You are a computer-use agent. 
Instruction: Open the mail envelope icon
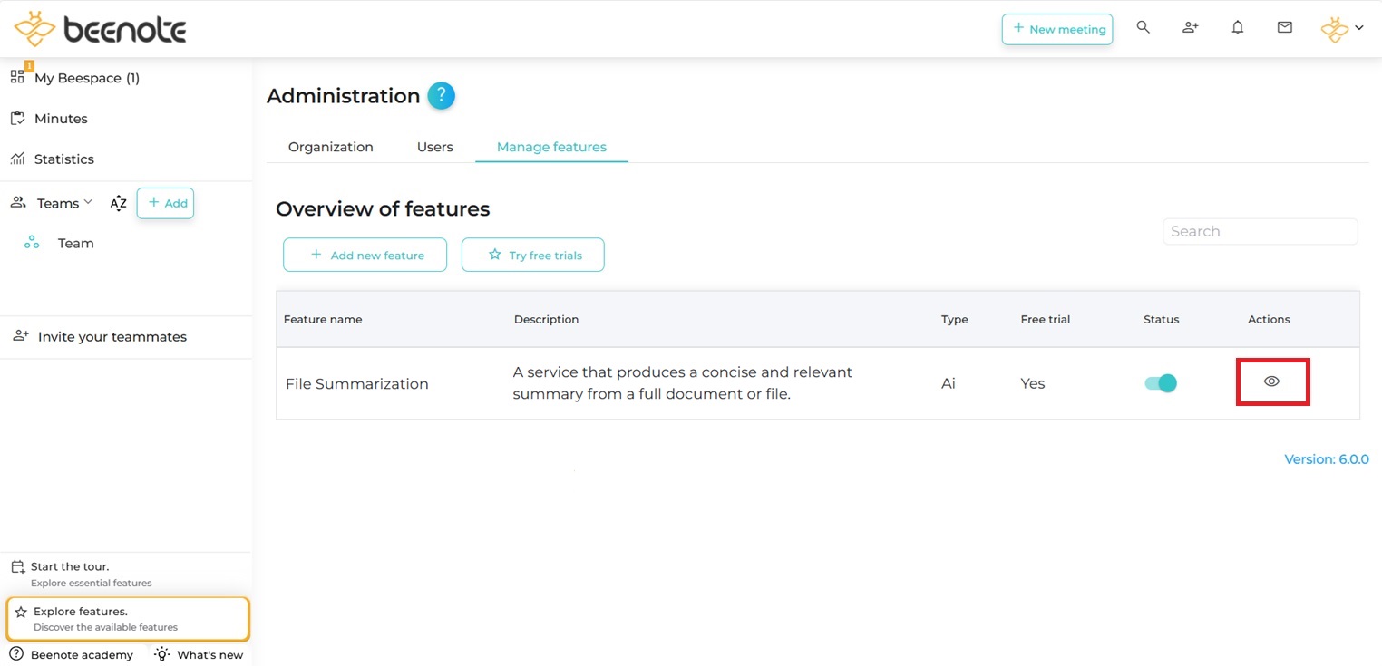1284,28
